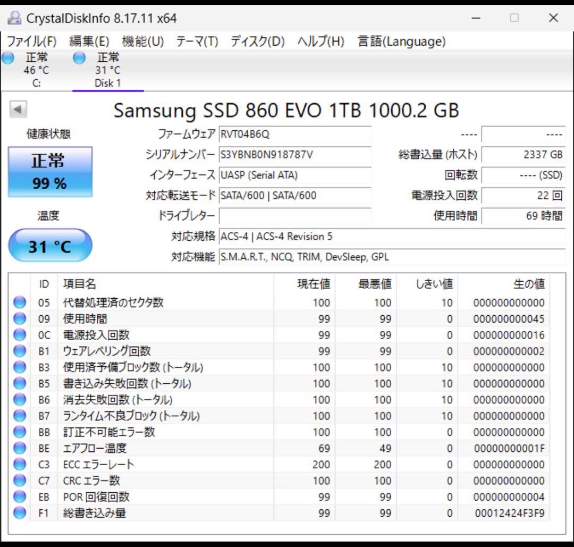Select the row ウェアレベリング回数
574x547 pixels.
coord(279,351)
